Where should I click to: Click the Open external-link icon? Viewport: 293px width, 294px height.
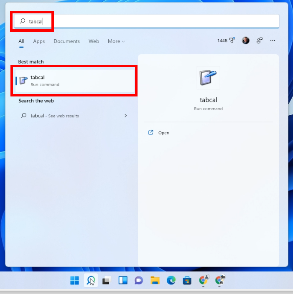(x=151, y=132)
